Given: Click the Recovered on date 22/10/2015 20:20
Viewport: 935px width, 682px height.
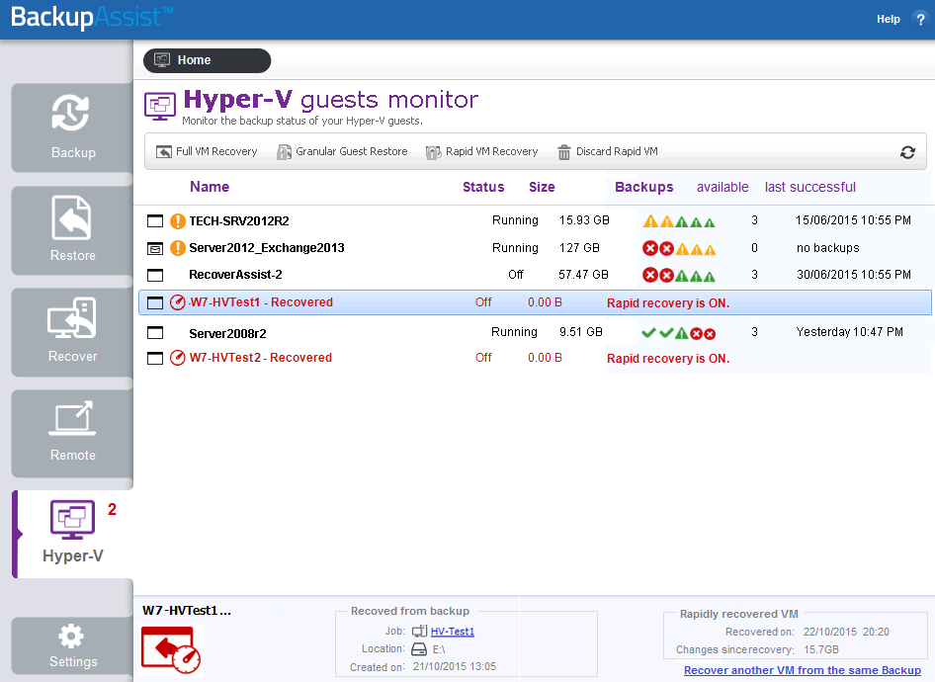Looking at the screenshot, I should [x=846, y=632].
